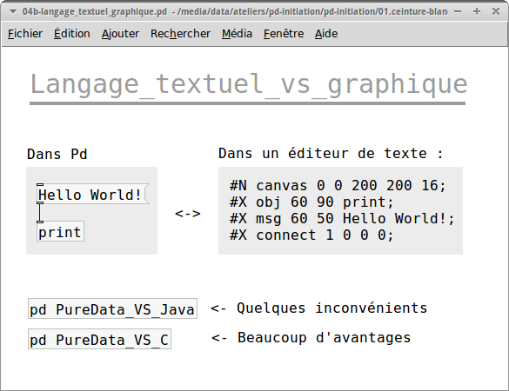
Task: Click the patch cord between message and print
Action: [x=40, y=213]
